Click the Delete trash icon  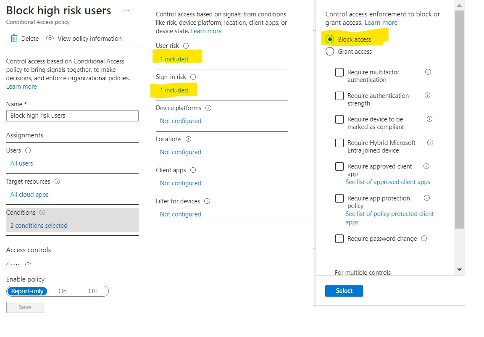[x=14, y=38]
